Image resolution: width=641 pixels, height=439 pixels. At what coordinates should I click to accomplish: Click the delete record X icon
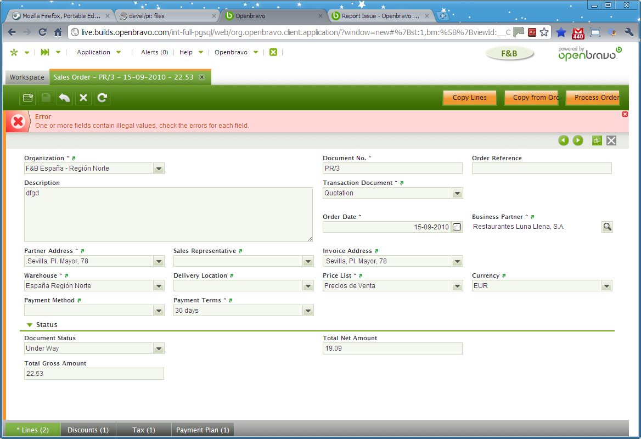pos(83,98)
